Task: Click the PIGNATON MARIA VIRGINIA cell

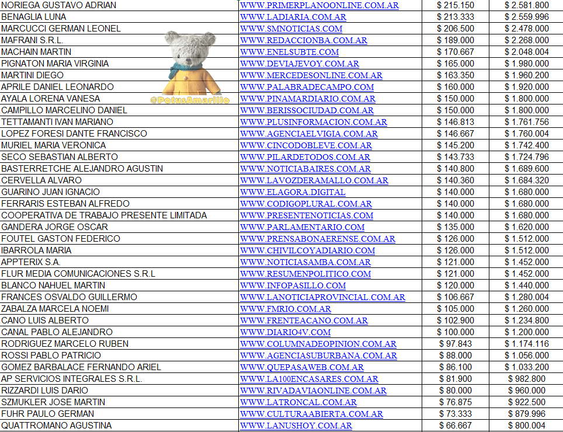Action: (x=119, y=64)
